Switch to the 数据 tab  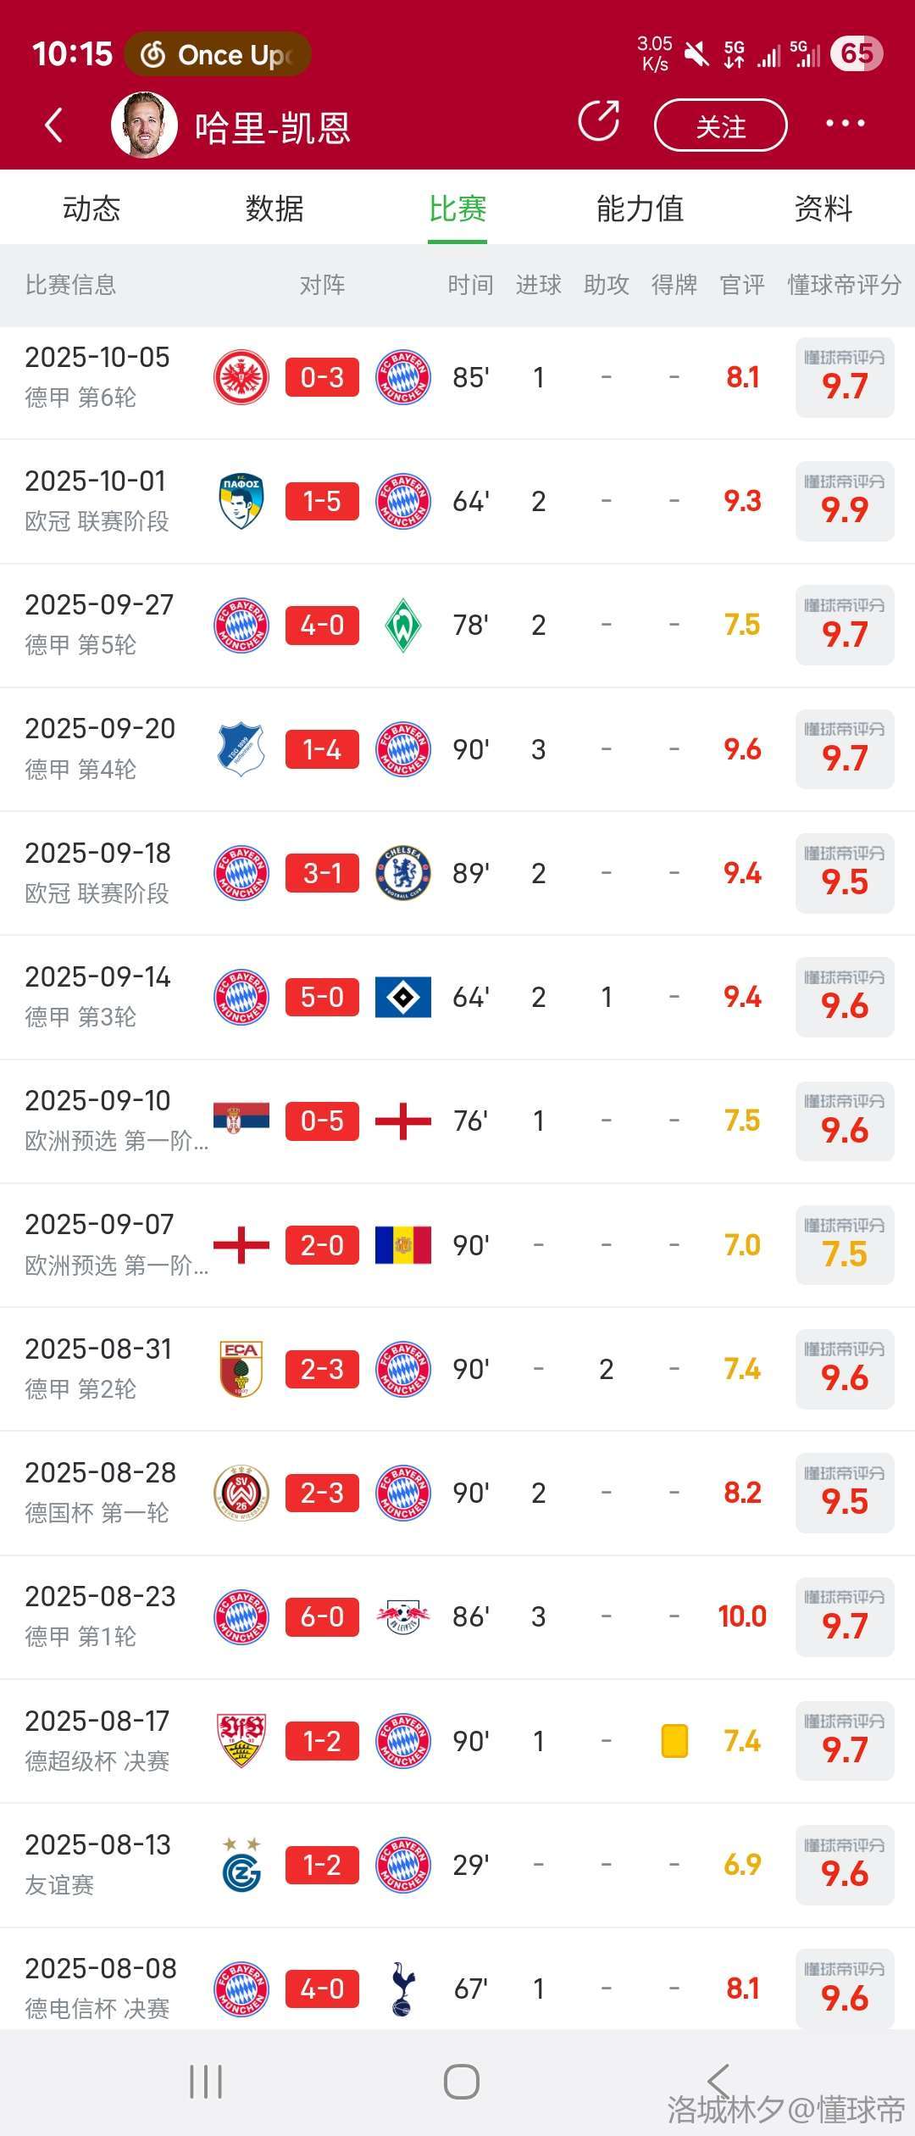point(274,209)
